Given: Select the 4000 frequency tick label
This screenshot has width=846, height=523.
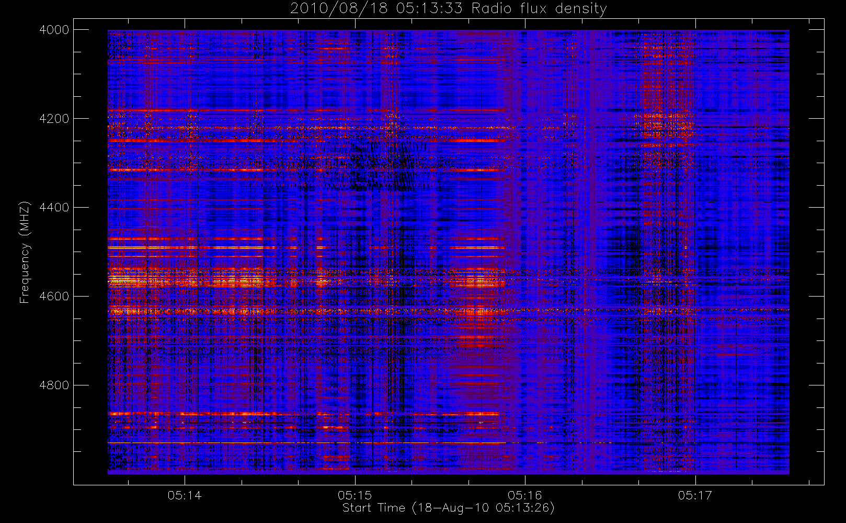Looking at the screenshot, I should (54, 30).
